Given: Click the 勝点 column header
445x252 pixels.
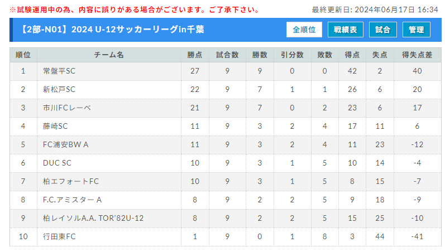Looking at the screenshot, I should (195, 55).
